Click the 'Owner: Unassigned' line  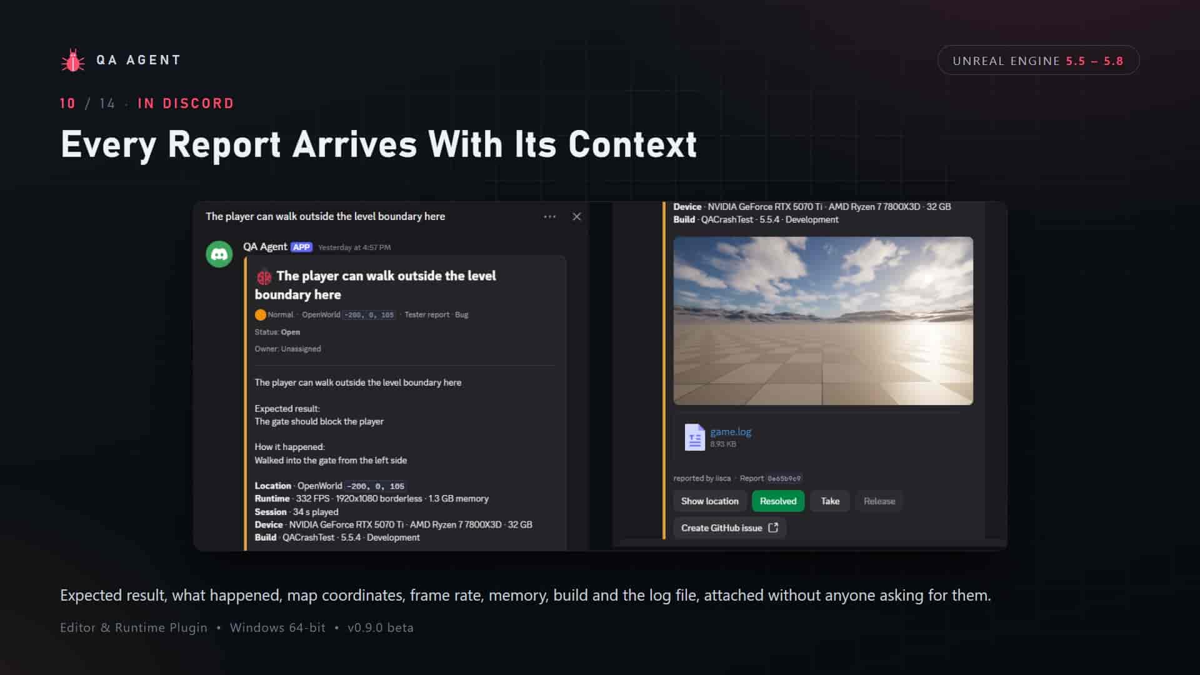tap(287, 349)
